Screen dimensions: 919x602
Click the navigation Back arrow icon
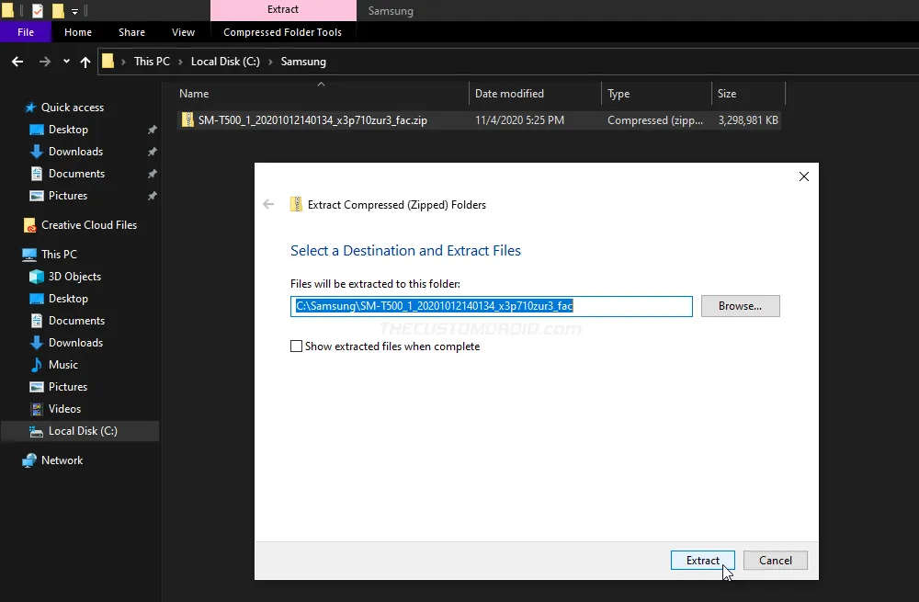tap(17, 62)
